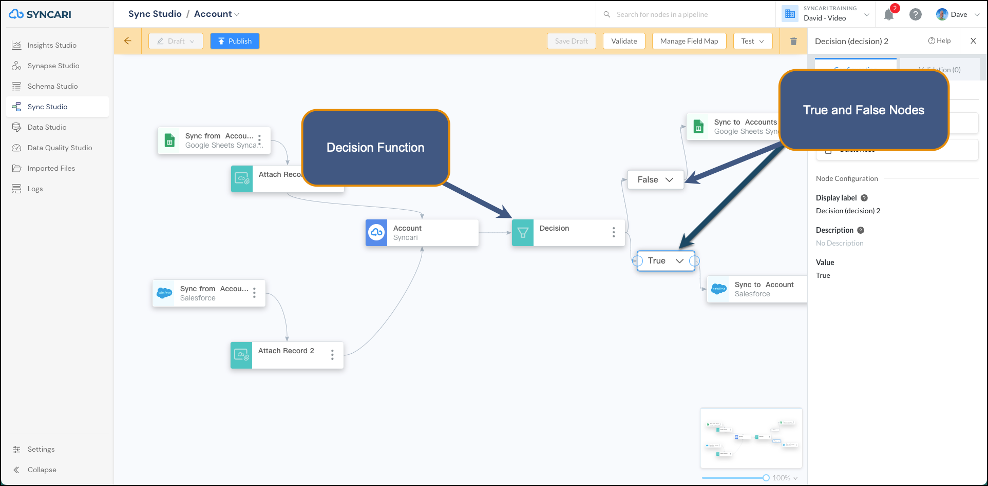Open the Account pipeline dropdown in breadcrumb
The height and width of the screenshot is (486, 988).
(x=216, y=14)
